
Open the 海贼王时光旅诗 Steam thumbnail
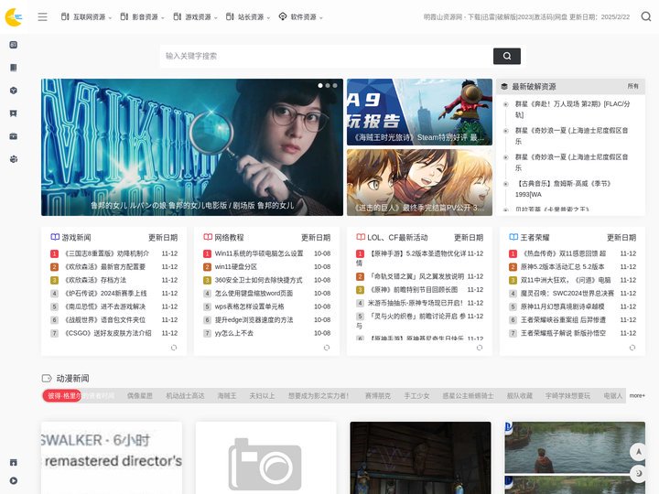(x=419, y=113)
